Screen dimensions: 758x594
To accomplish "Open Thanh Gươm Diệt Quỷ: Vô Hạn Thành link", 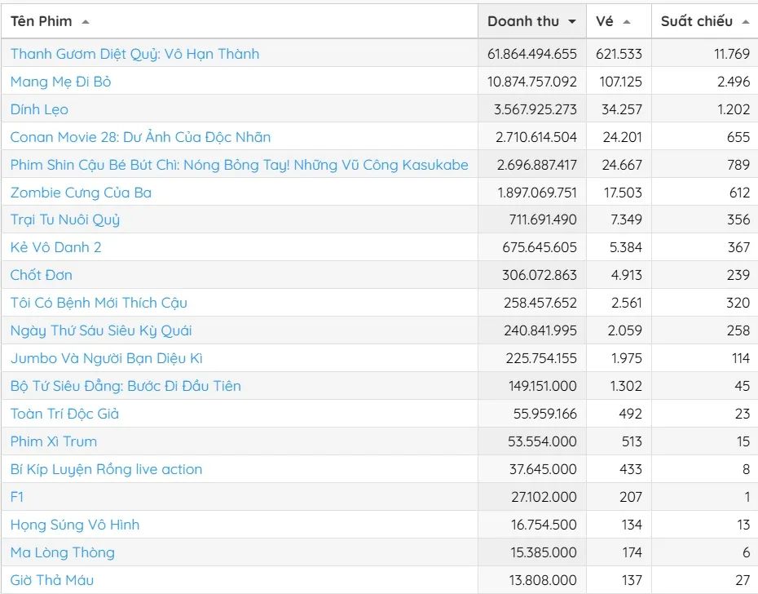I will [x=134, y=54].
